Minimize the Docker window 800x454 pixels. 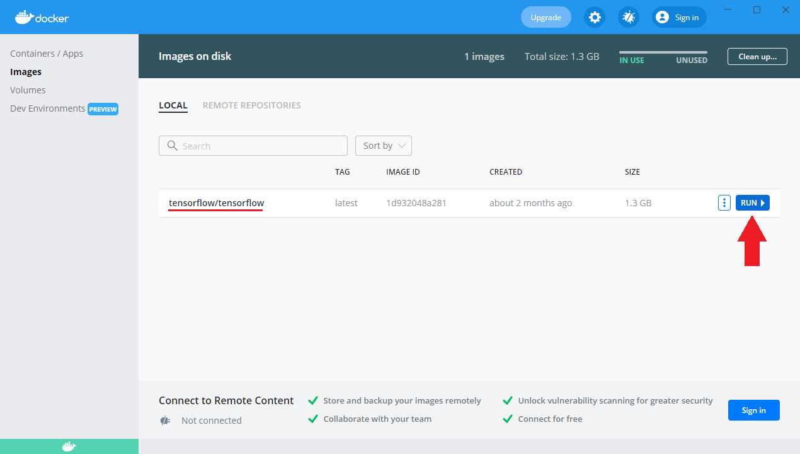pyautogui.click(x=728, y=9)
